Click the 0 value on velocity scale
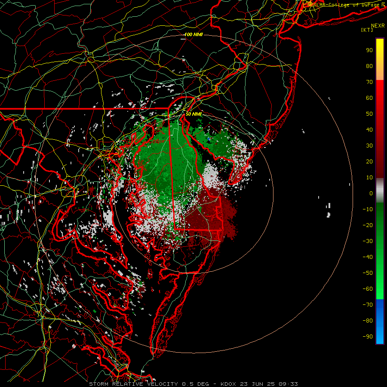Image resolution: width=387 pixels, height=387 pixels. coord(371,193)
